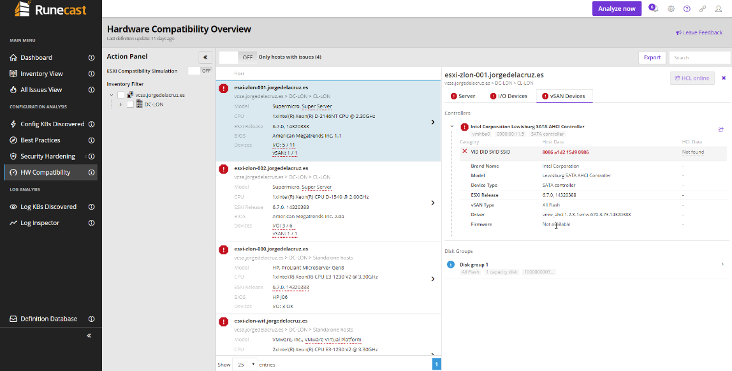Click the Analyze now button
732x371 pixels.
(x=617, y=8)
